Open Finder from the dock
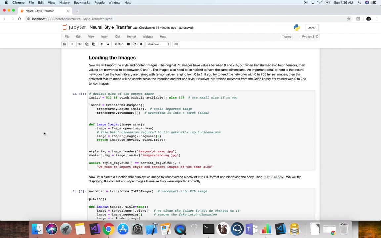 click(37, 229)
